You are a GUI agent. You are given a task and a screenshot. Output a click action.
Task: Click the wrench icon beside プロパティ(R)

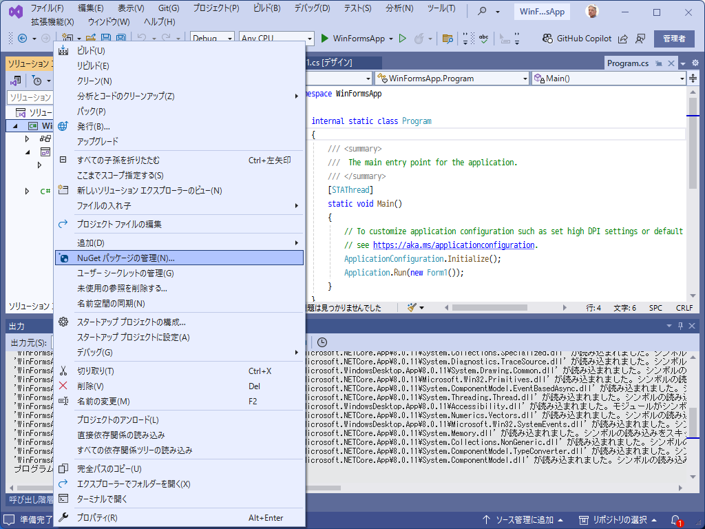tap(63, 517)
